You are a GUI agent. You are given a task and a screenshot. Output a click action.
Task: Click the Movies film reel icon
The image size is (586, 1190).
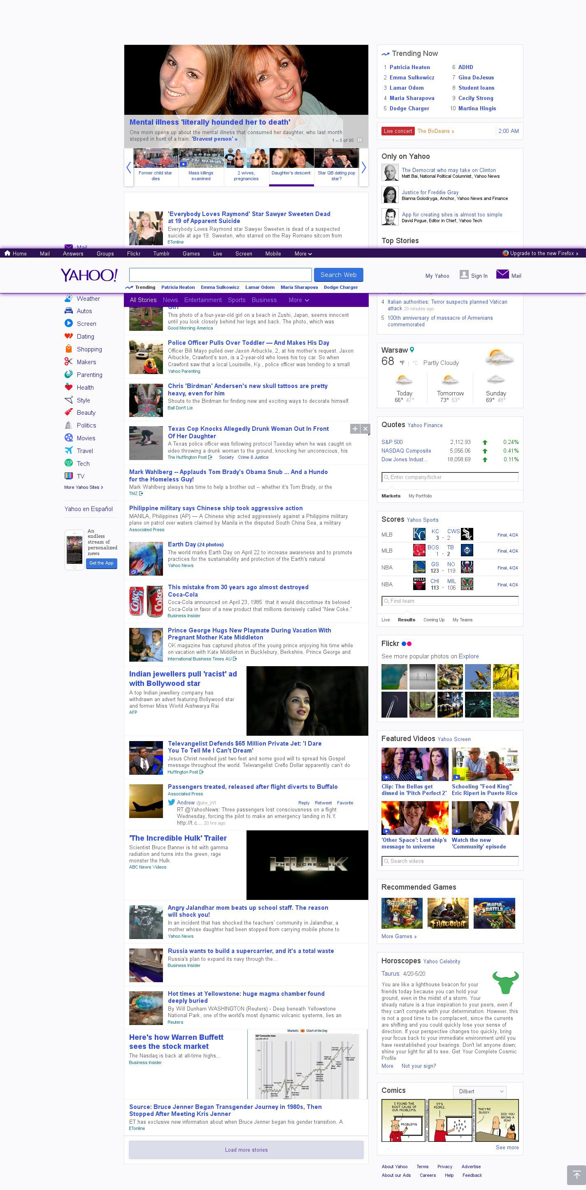click(68, 438)
